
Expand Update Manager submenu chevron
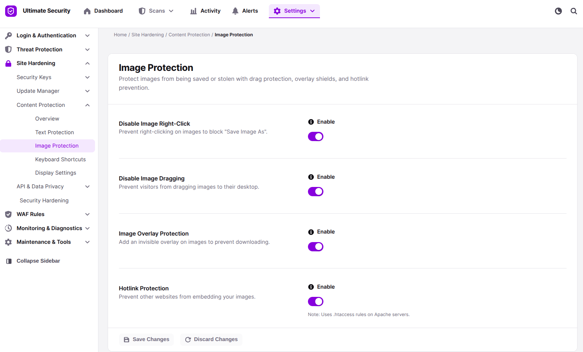(x=87, y=91)
